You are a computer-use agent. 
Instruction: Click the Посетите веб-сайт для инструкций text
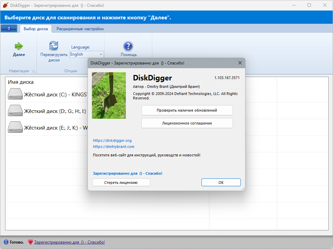coord(146,155)
